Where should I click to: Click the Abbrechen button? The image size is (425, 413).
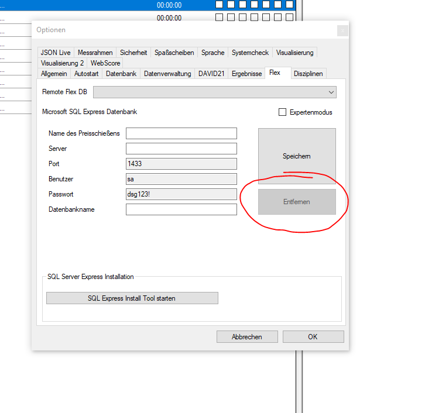[x=246, y=337]
